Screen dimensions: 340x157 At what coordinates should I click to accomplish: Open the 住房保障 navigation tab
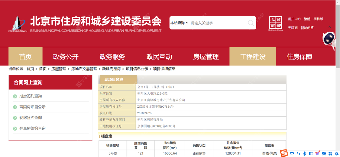tap(300, 57)
